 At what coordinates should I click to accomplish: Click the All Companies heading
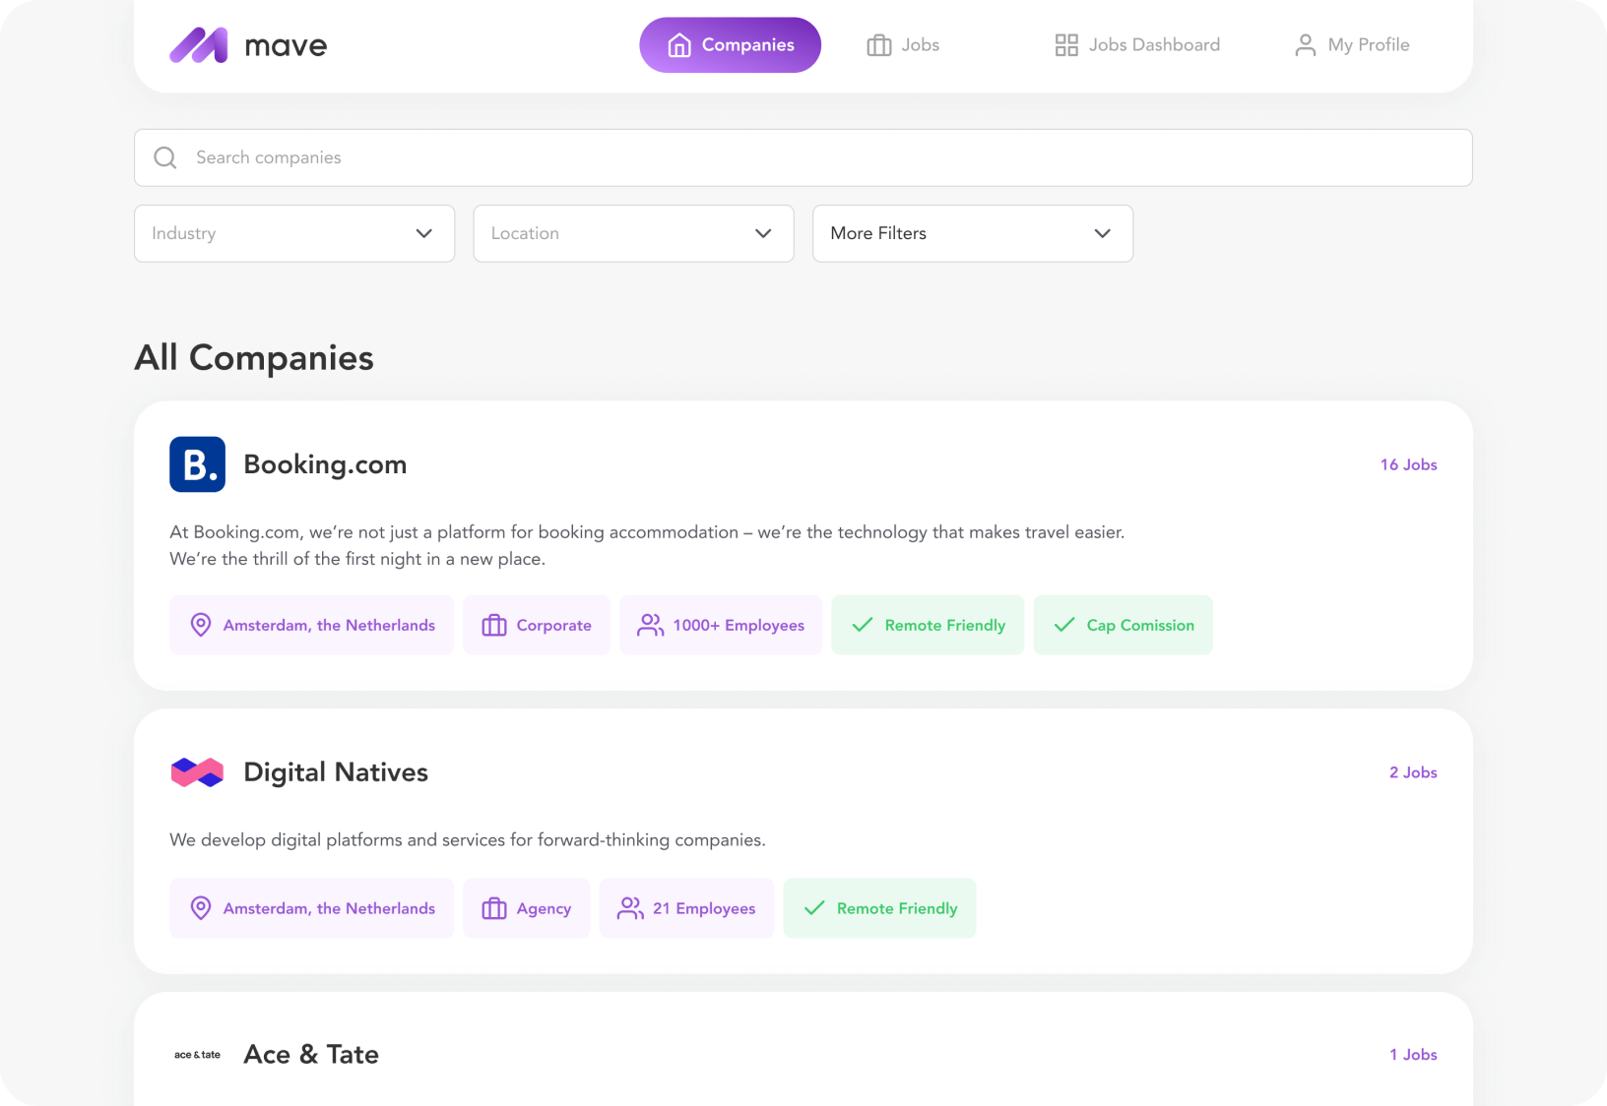pos(254,358)
